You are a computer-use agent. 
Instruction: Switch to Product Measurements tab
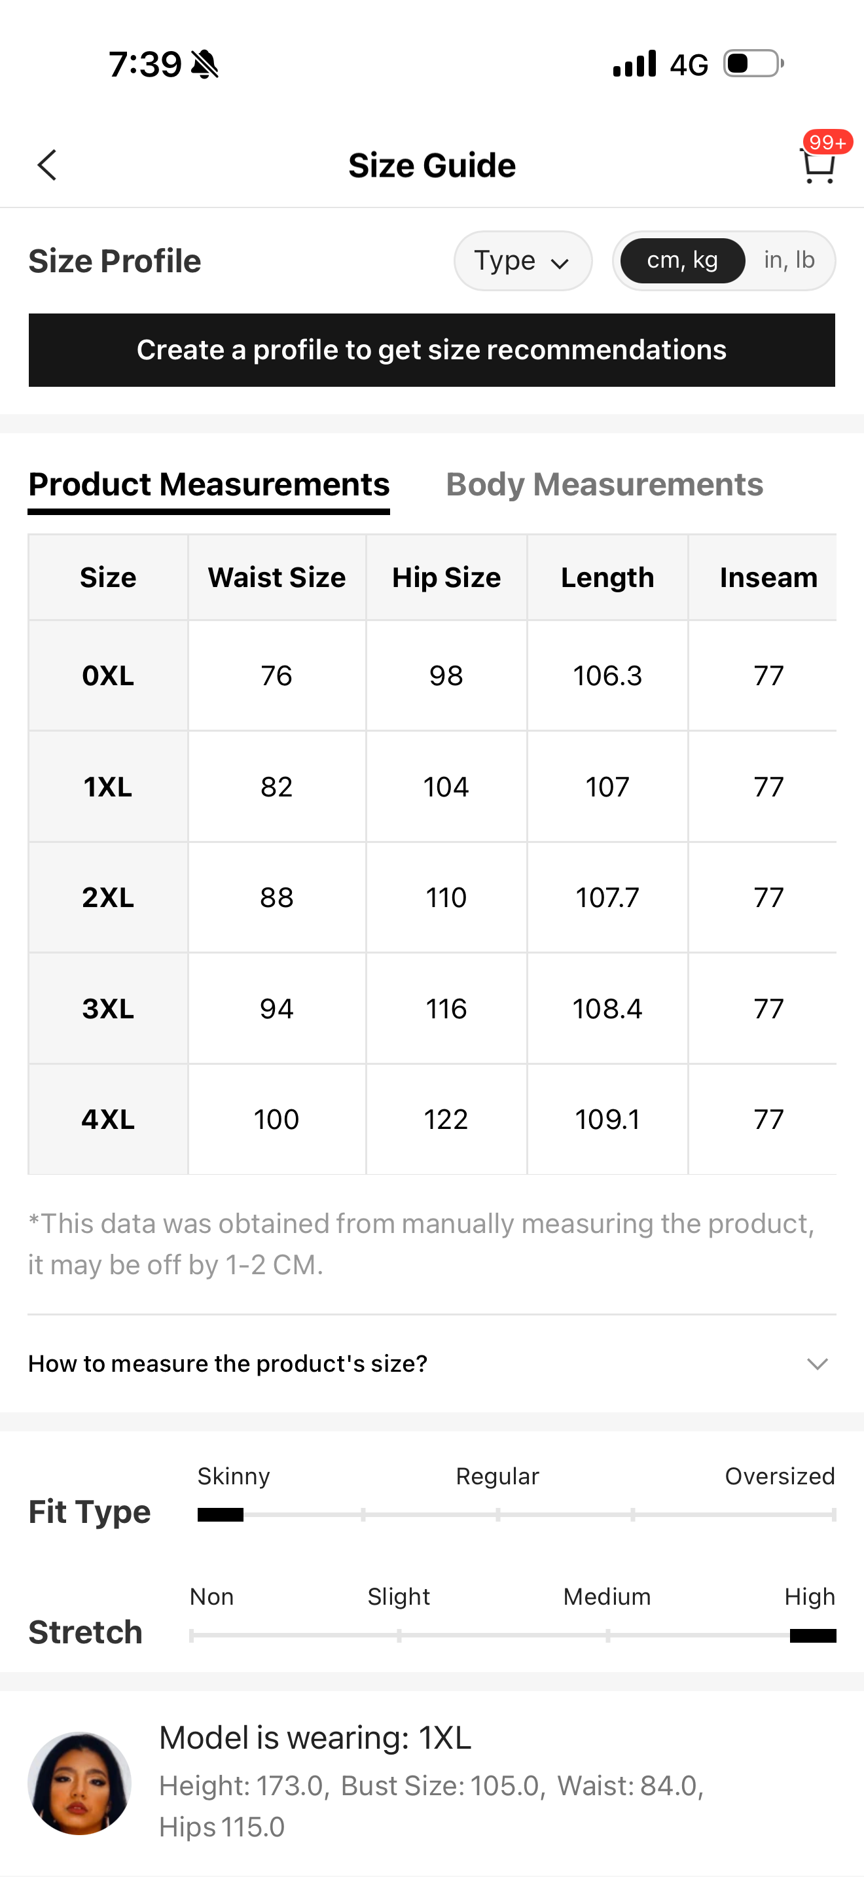(x=208, y=484)
